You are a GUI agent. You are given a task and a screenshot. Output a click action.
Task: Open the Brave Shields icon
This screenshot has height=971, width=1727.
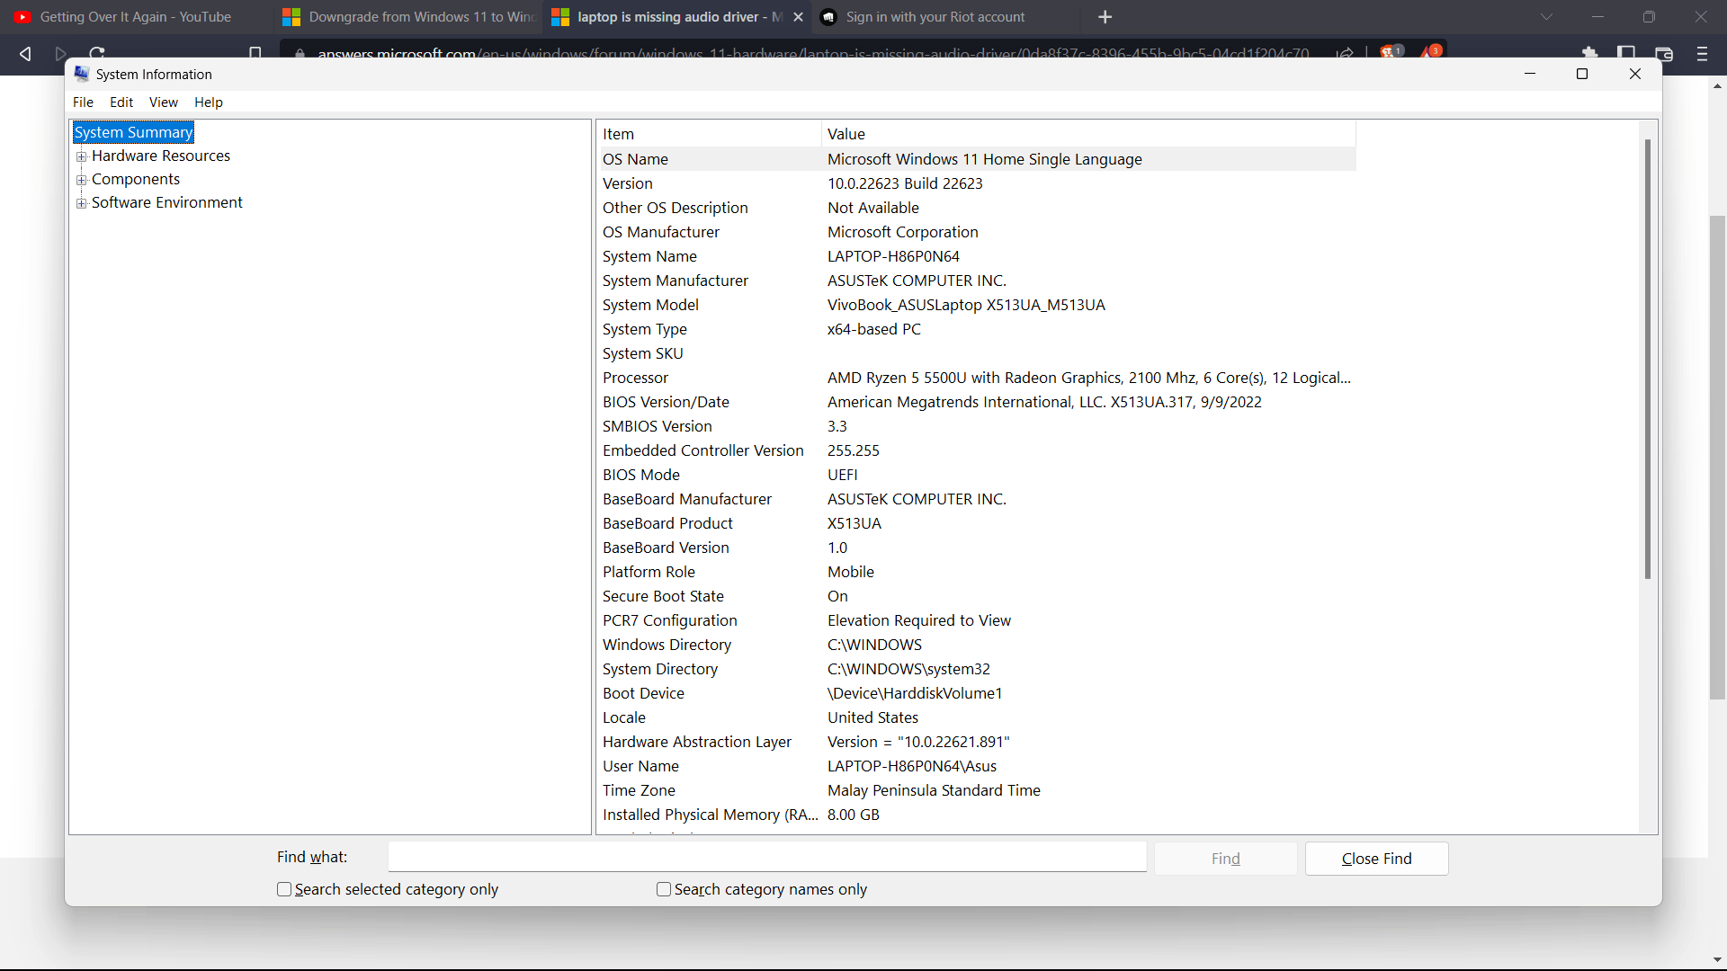coord(1390,52)
